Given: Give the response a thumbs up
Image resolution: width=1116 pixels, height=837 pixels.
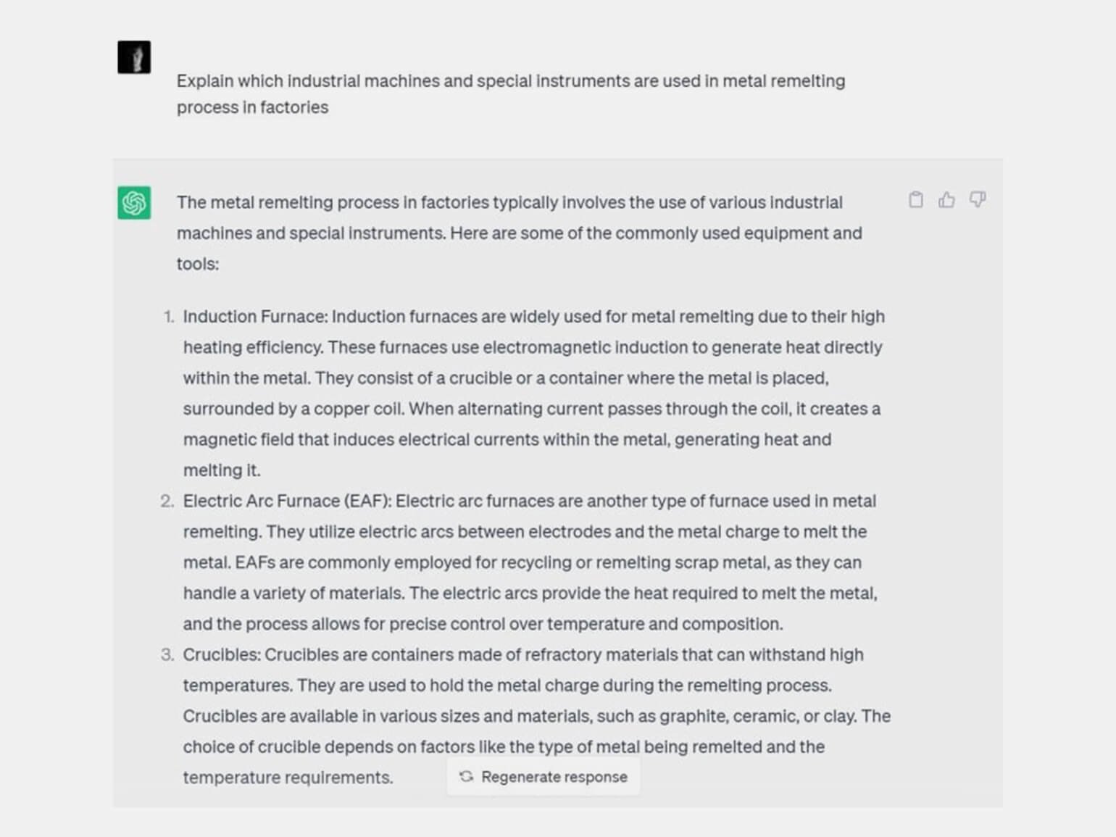Looking at the screenshot, I should [x=946, y=200].
